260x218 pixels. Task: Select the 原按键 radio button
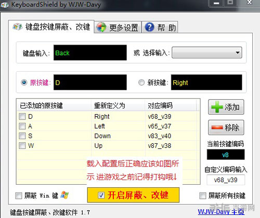[x=24, y=83]
